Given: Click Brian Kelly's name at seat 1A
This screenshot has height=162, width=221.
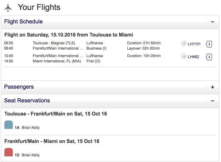Looking at the screenshot, I should 31,128.
